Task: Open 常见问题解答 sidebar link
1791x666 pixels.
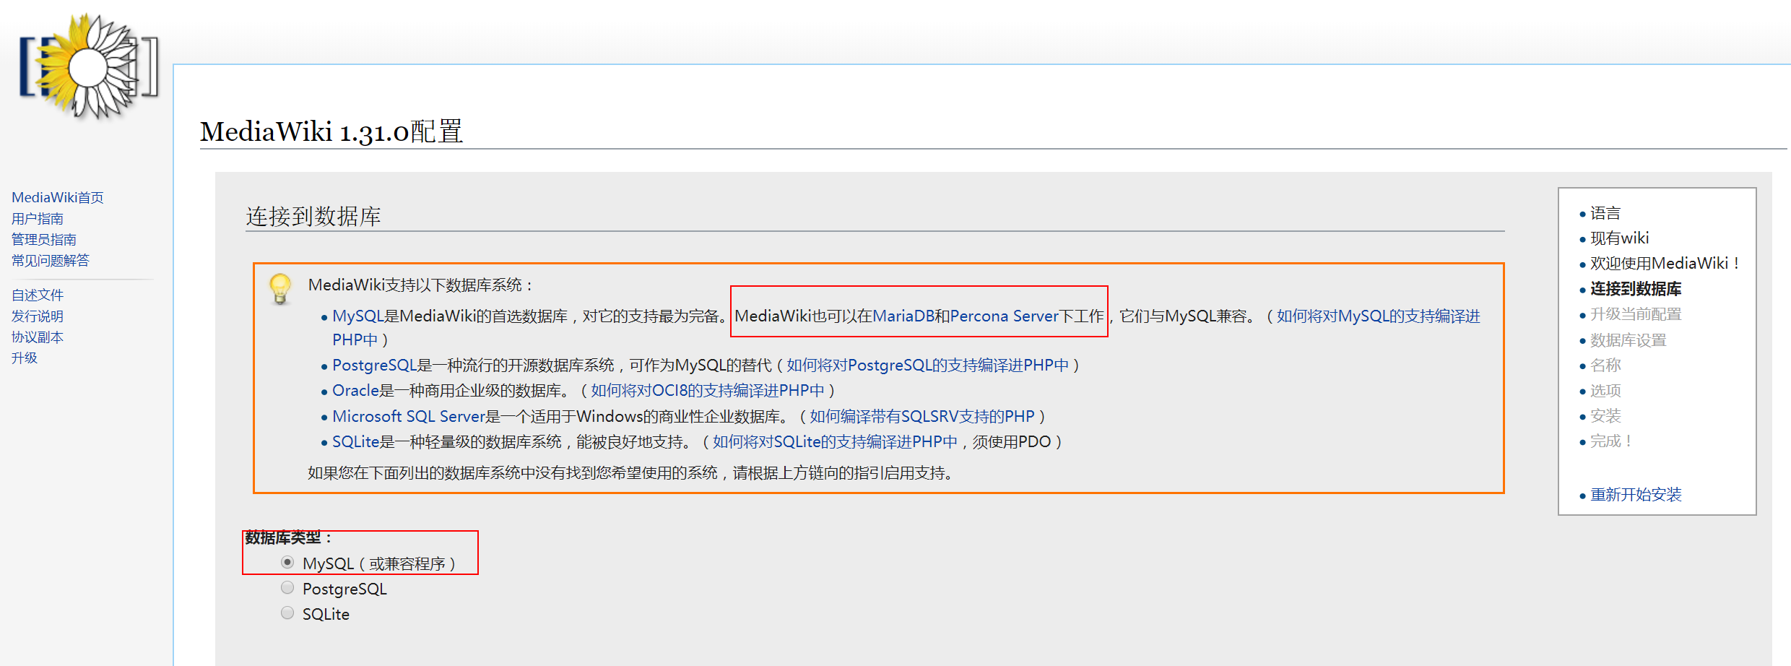Action: (51, 260)
